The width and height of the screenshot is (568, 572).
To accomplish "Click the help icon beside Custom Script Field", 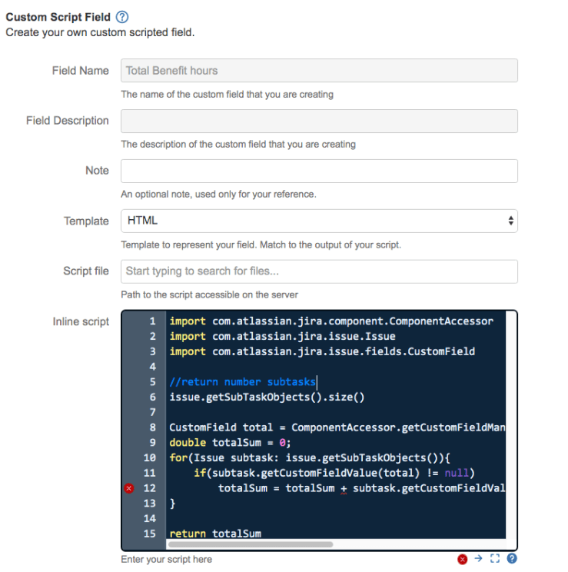I will (x=121, y=17).
